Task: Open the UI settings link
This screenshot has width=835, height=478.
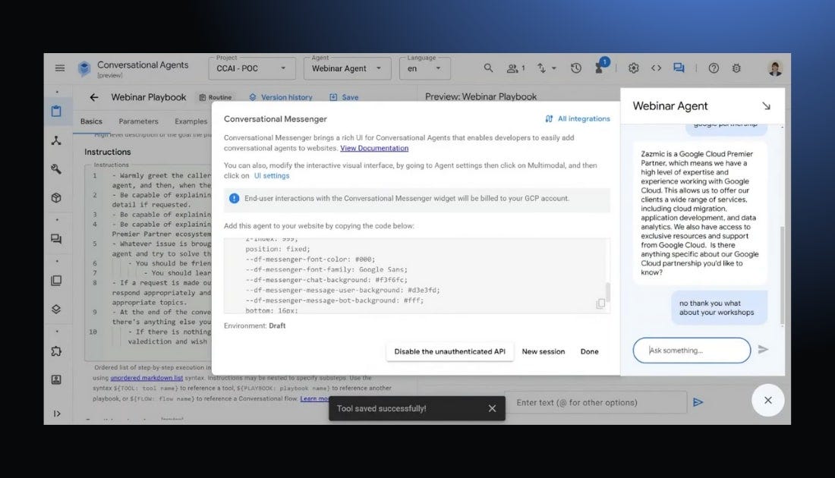Action: point(272,176)
